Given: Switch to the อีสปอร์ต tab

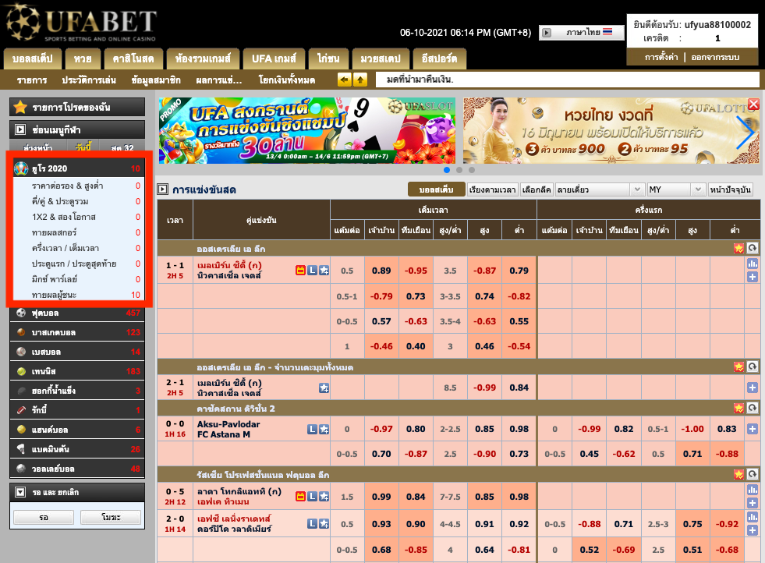Looking at the screenshot, I should (438, 58).
